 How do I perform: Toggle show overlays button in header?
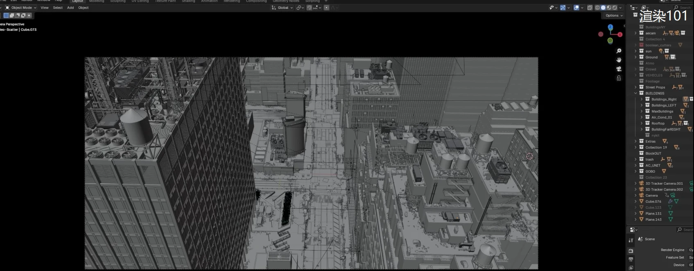576,7
